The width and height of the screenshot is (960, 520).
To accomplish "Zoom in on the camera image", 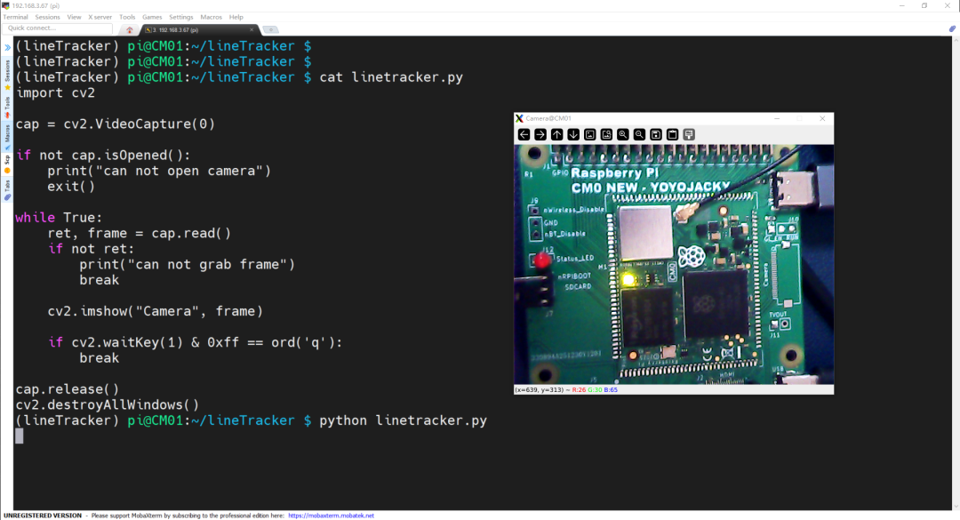I will point(622,135).
